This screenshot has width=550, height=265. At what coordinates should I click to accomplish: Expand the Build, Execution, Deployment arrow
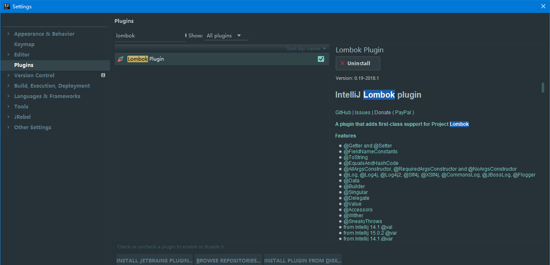pos(8,86)
